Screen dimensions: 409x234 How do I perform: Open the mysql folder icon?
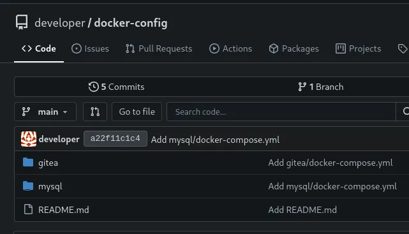click(x=28, y=186)
